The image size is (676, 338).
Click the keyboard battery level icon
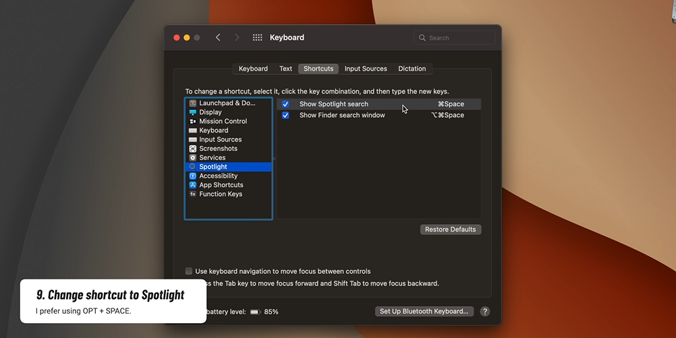(x=255, y=312)
